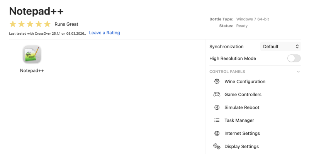Click the first rating star
Image resolution: width=309 pixels, height=154 pixels.
pos(13,24)
